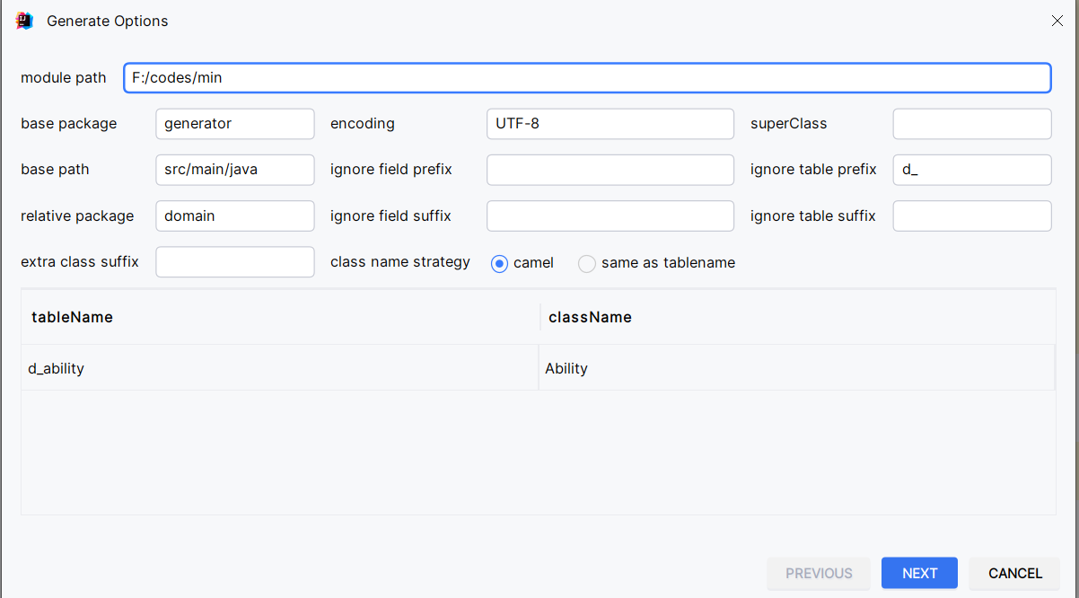
Task: Edit the ignore table prefix field
Action: (972, 170)
